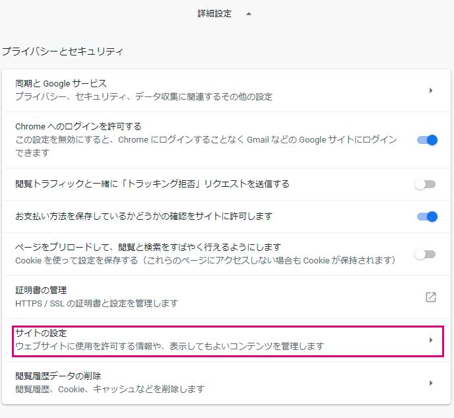Click この設定を無効にすると description text
This screenshot has height=418, width=454.
206,146
